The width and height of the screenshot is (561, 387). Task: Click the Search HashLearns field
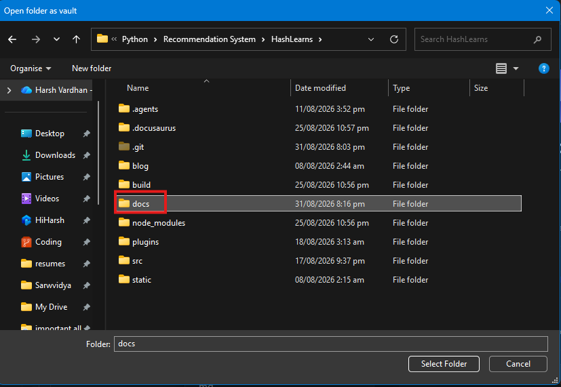482,39
